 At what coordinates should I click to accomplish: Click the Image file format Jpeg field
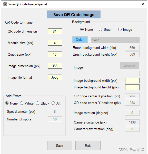click(x=55, y=77)
